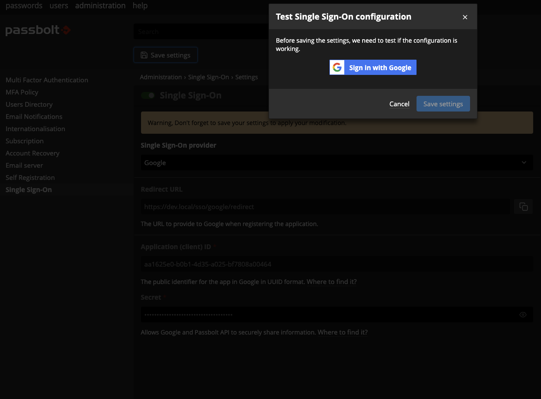Click the save-settings warning banner text
The image size is (541, 399).
coord(247,123)
